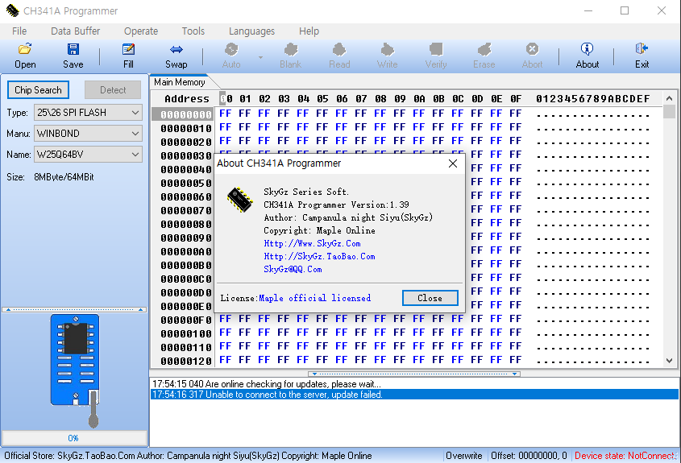Open the Languages menu
This screenshot has height=463, width=681.
251,31
